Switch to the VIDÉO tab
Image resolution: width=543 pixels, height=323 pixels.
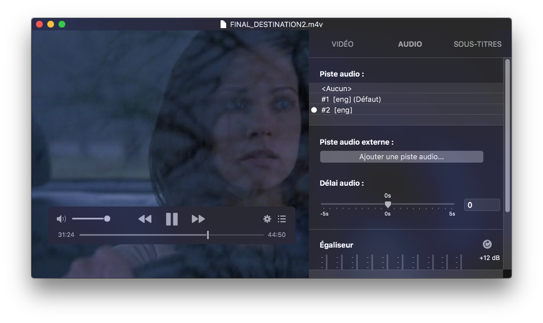[x=343, y=44]
